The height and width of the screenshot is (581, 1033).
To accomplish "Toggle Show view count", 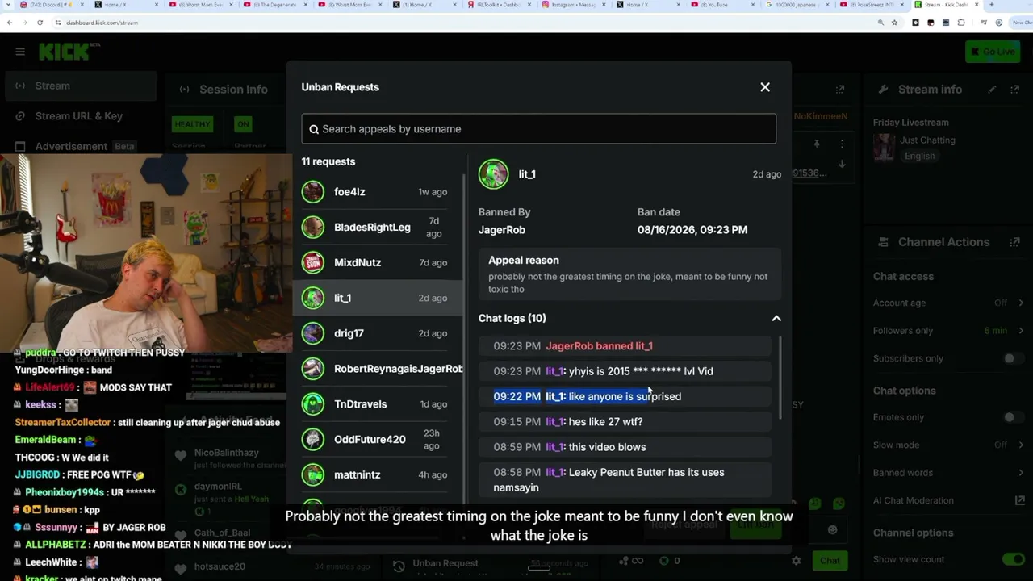I will tap(1013, 560).
